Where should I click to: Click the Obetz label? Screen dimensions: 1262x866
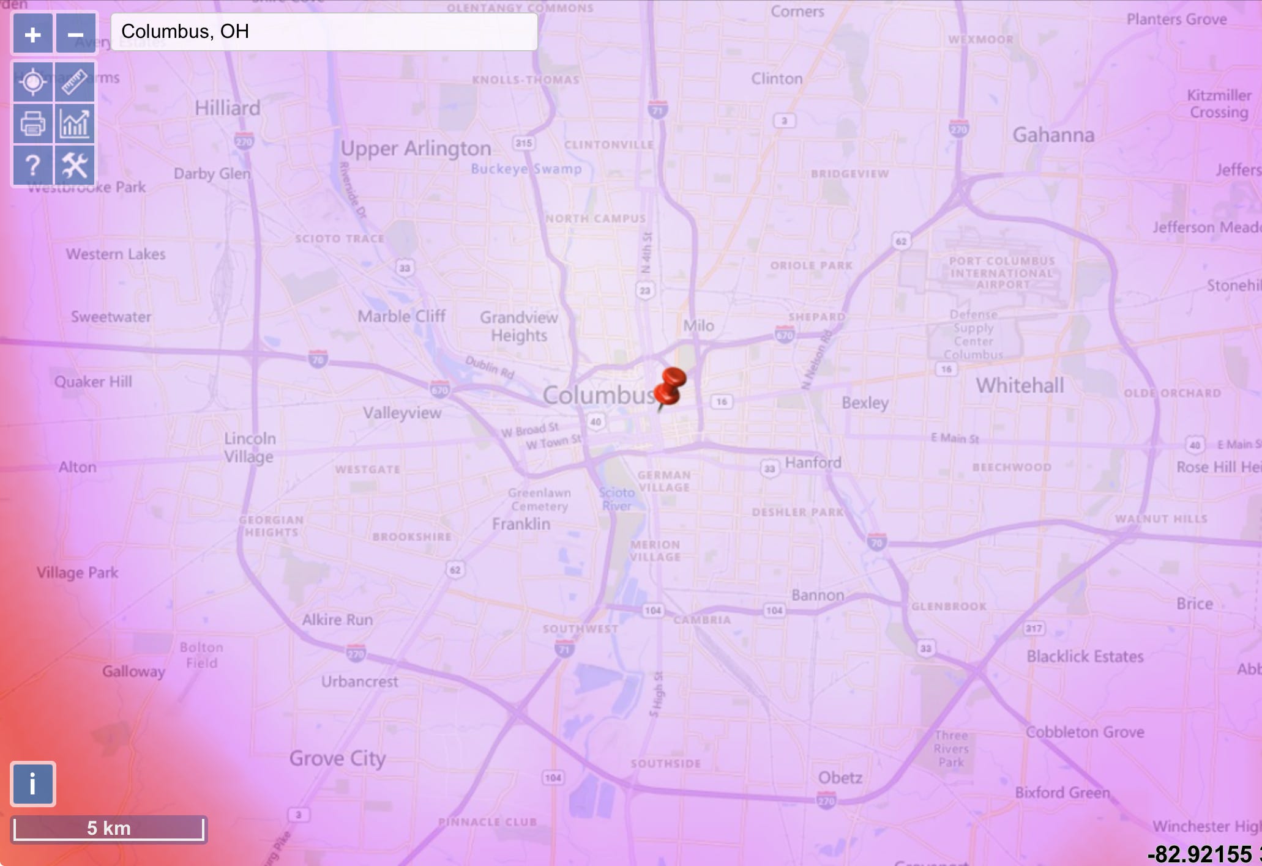pyautogui.click(x=840, y=778)
